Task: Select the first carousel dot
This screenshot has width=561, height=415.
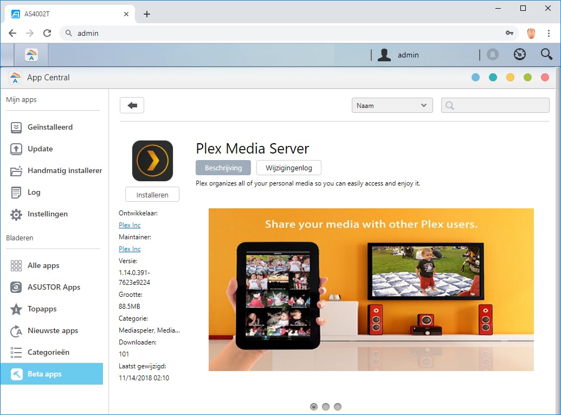Action: pyautogui.click(x=314, y=407)
